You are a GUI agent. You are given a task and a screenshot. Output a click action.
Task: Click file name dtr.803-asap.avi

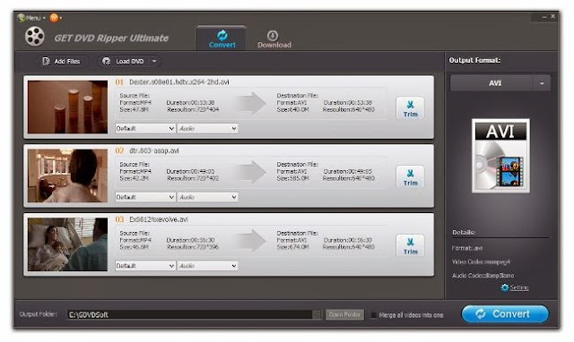coord(154,151)
